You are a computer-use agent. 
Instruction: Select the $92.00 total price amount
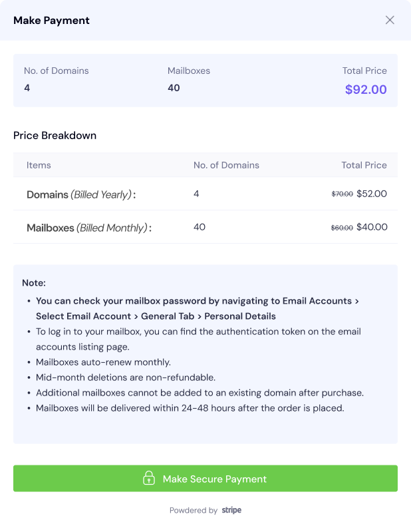366,89
